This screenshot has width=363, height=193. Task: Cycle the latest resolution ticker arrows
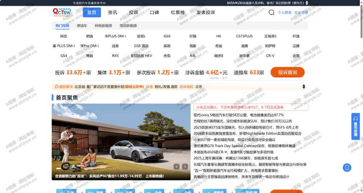304,87
